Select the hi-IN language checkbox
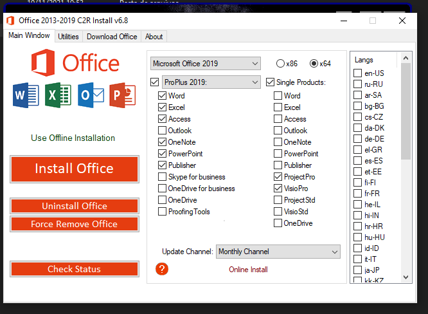The width and height of the screenshot is (428, 314). tap(357, 215)
